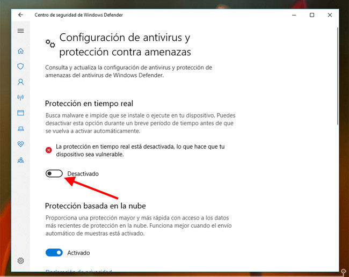The height and width of the screenshot is (277, 349).
Task: Go to the Home page icon
Action: click(x=20, y=51)
